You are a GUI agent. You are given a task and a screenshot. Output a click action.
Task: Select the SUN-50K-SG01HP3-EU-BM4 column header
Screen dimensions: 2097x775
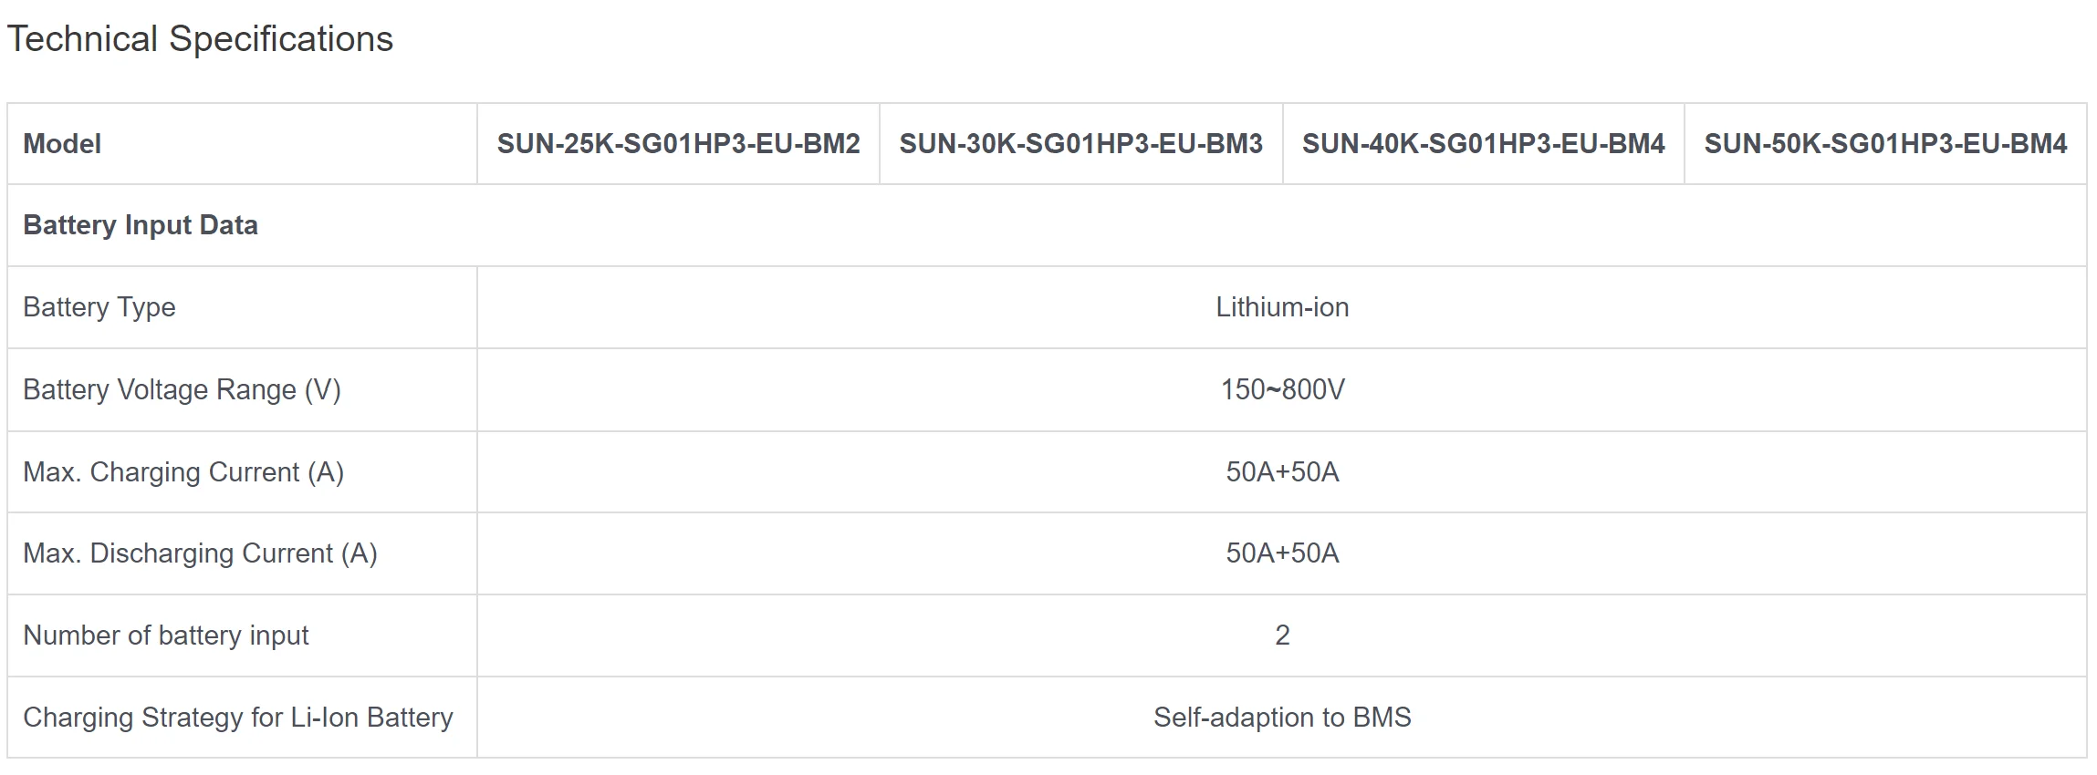[1885, 144]
